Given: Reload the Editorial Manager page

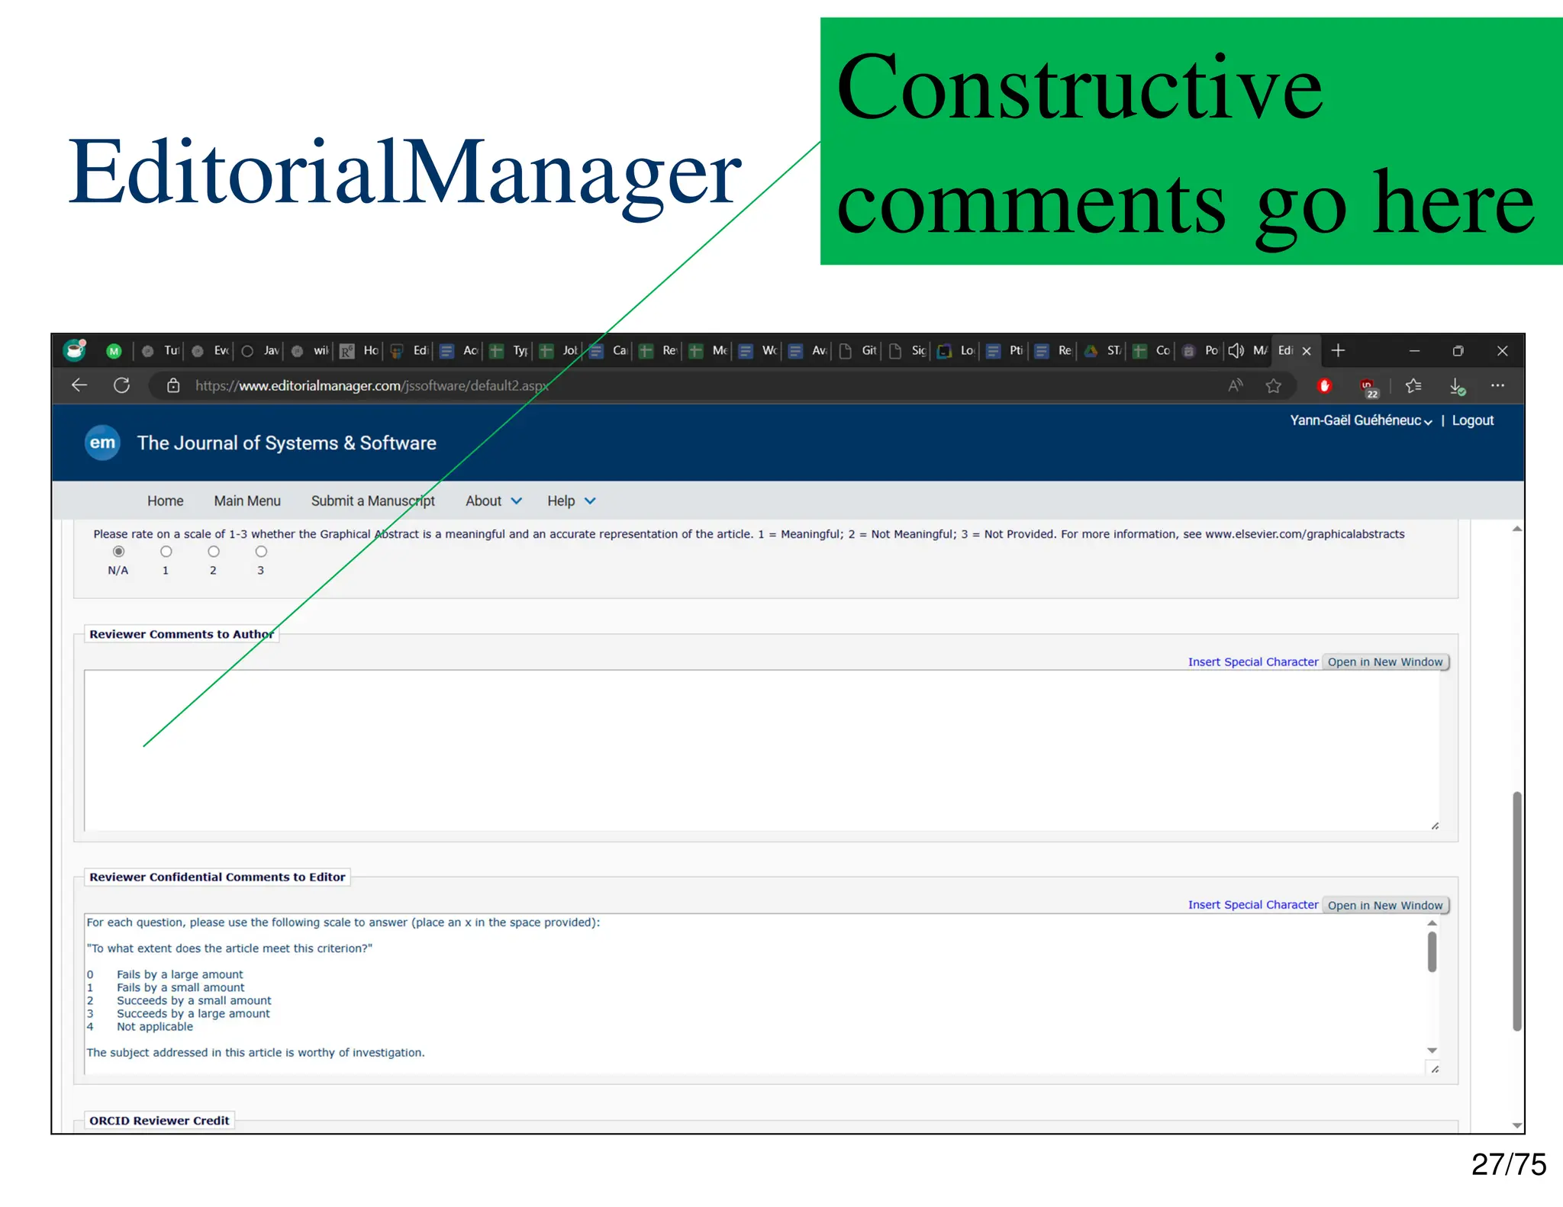Looking at the screenshot, I should [x=121, y=385].
